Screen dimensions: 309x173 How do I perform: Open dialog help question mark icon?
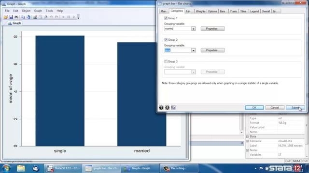161,108
